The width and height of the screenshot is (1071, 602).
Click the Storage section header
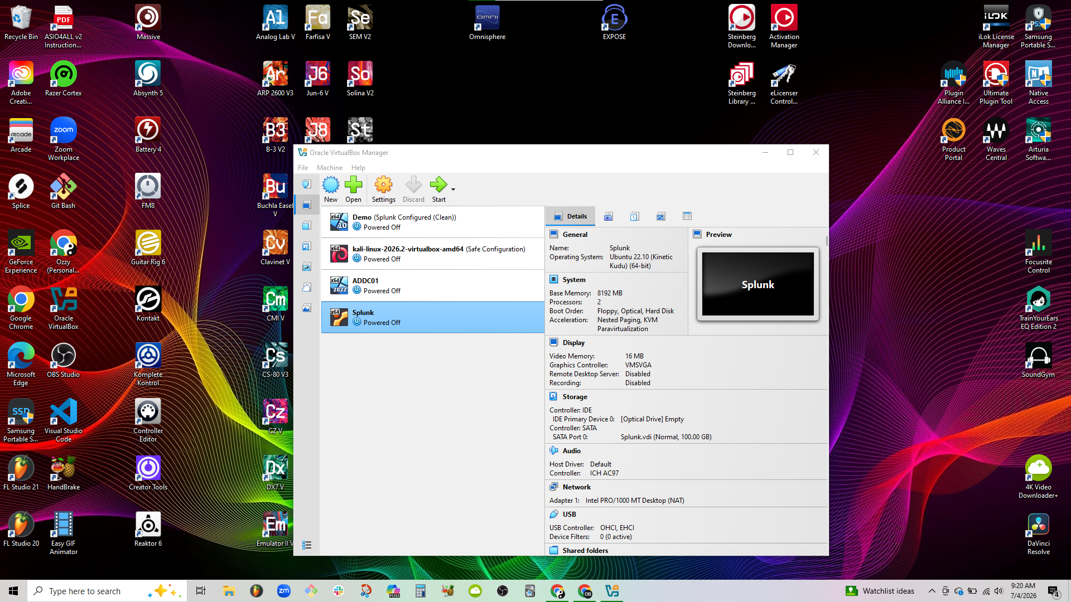pyautogui.click(x=575, y=397)
